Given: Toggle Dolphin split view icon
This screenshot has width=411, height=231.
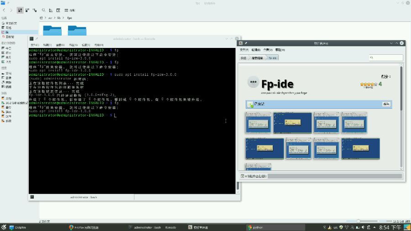Looking at the screenshot, I should click(58, 10).
